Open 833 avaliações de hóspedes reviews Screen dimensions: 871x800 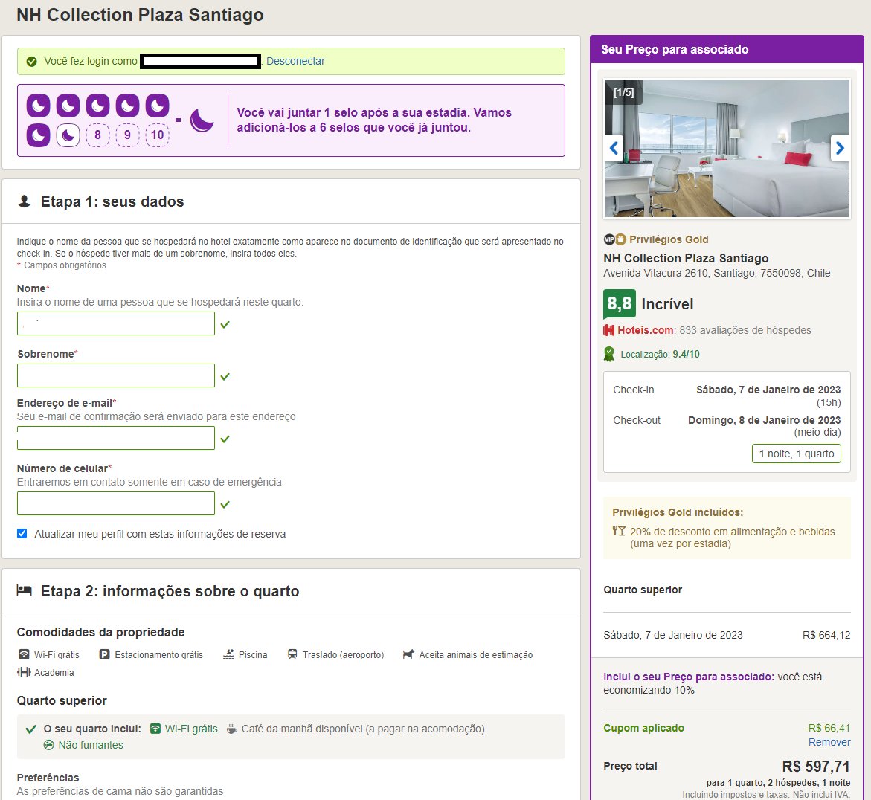coord(745,330)
